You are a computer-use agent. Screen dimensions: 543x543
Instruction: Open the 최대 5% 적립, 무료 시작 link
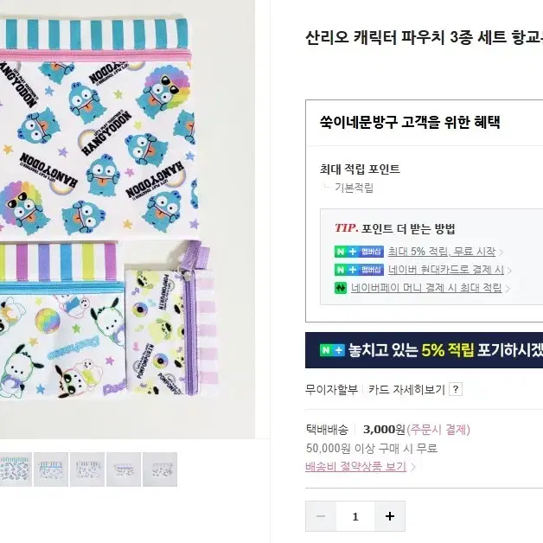442,252
